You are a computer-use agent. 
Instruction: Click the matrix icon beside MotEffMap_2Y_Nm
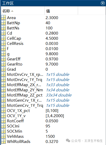click(4, 90)
